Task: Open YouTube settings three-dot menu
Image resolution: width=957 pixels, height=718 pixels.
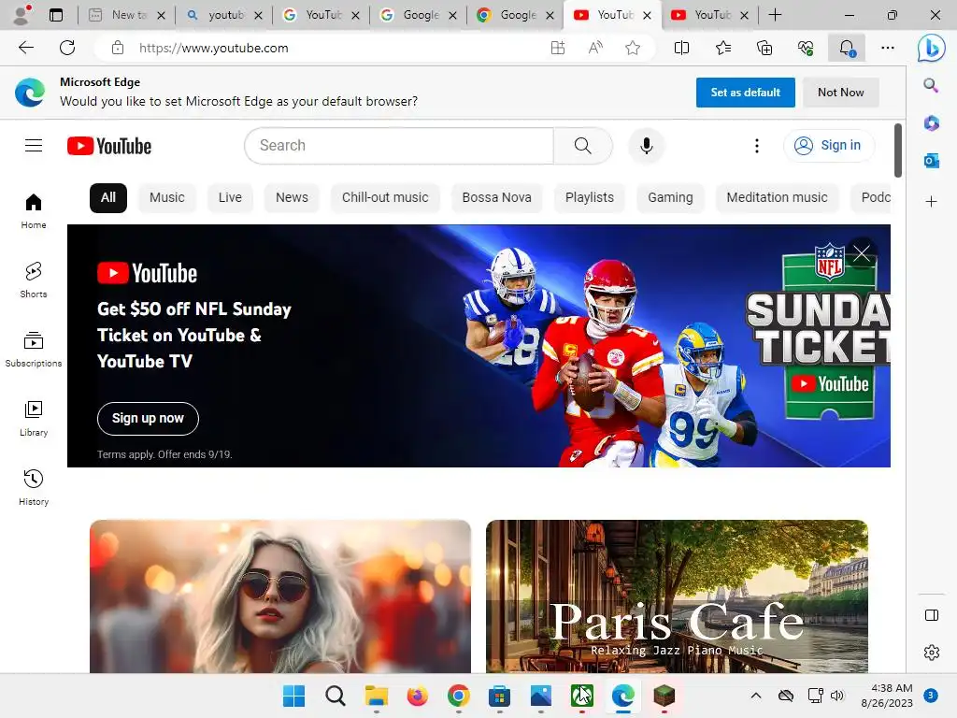Action: (757, 145)
